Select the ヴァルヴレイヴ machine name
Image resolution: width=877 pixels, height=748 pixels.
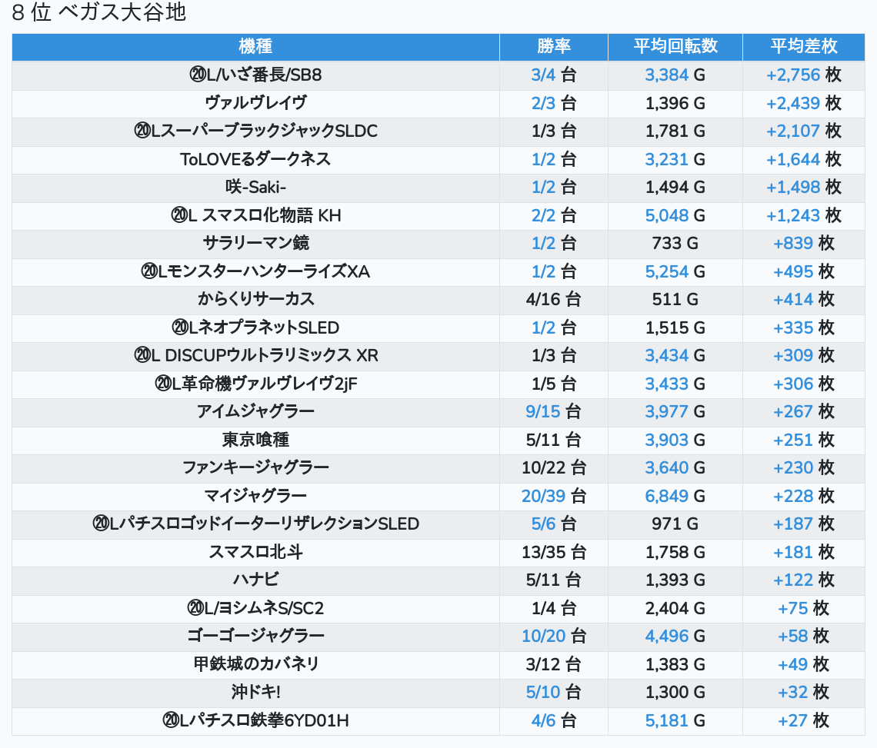click(255, 103)
